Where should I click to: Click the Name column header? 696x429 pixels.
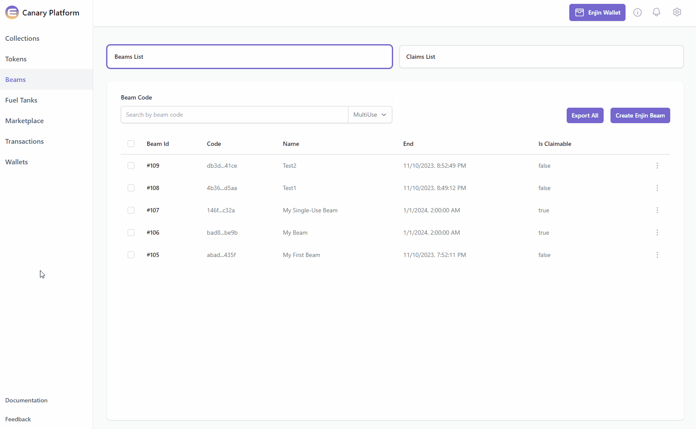click(291, 144)
